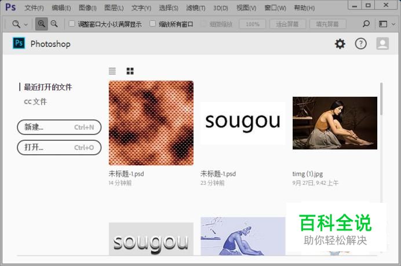Open the 滤镜(T) menu
The height and width of the screenshot is (266, 401).
click(x=196, y=8)
